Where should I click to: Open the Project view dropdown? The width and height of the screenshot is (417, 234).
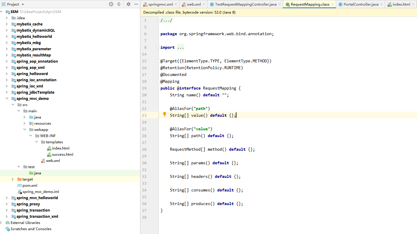[23, 4]
